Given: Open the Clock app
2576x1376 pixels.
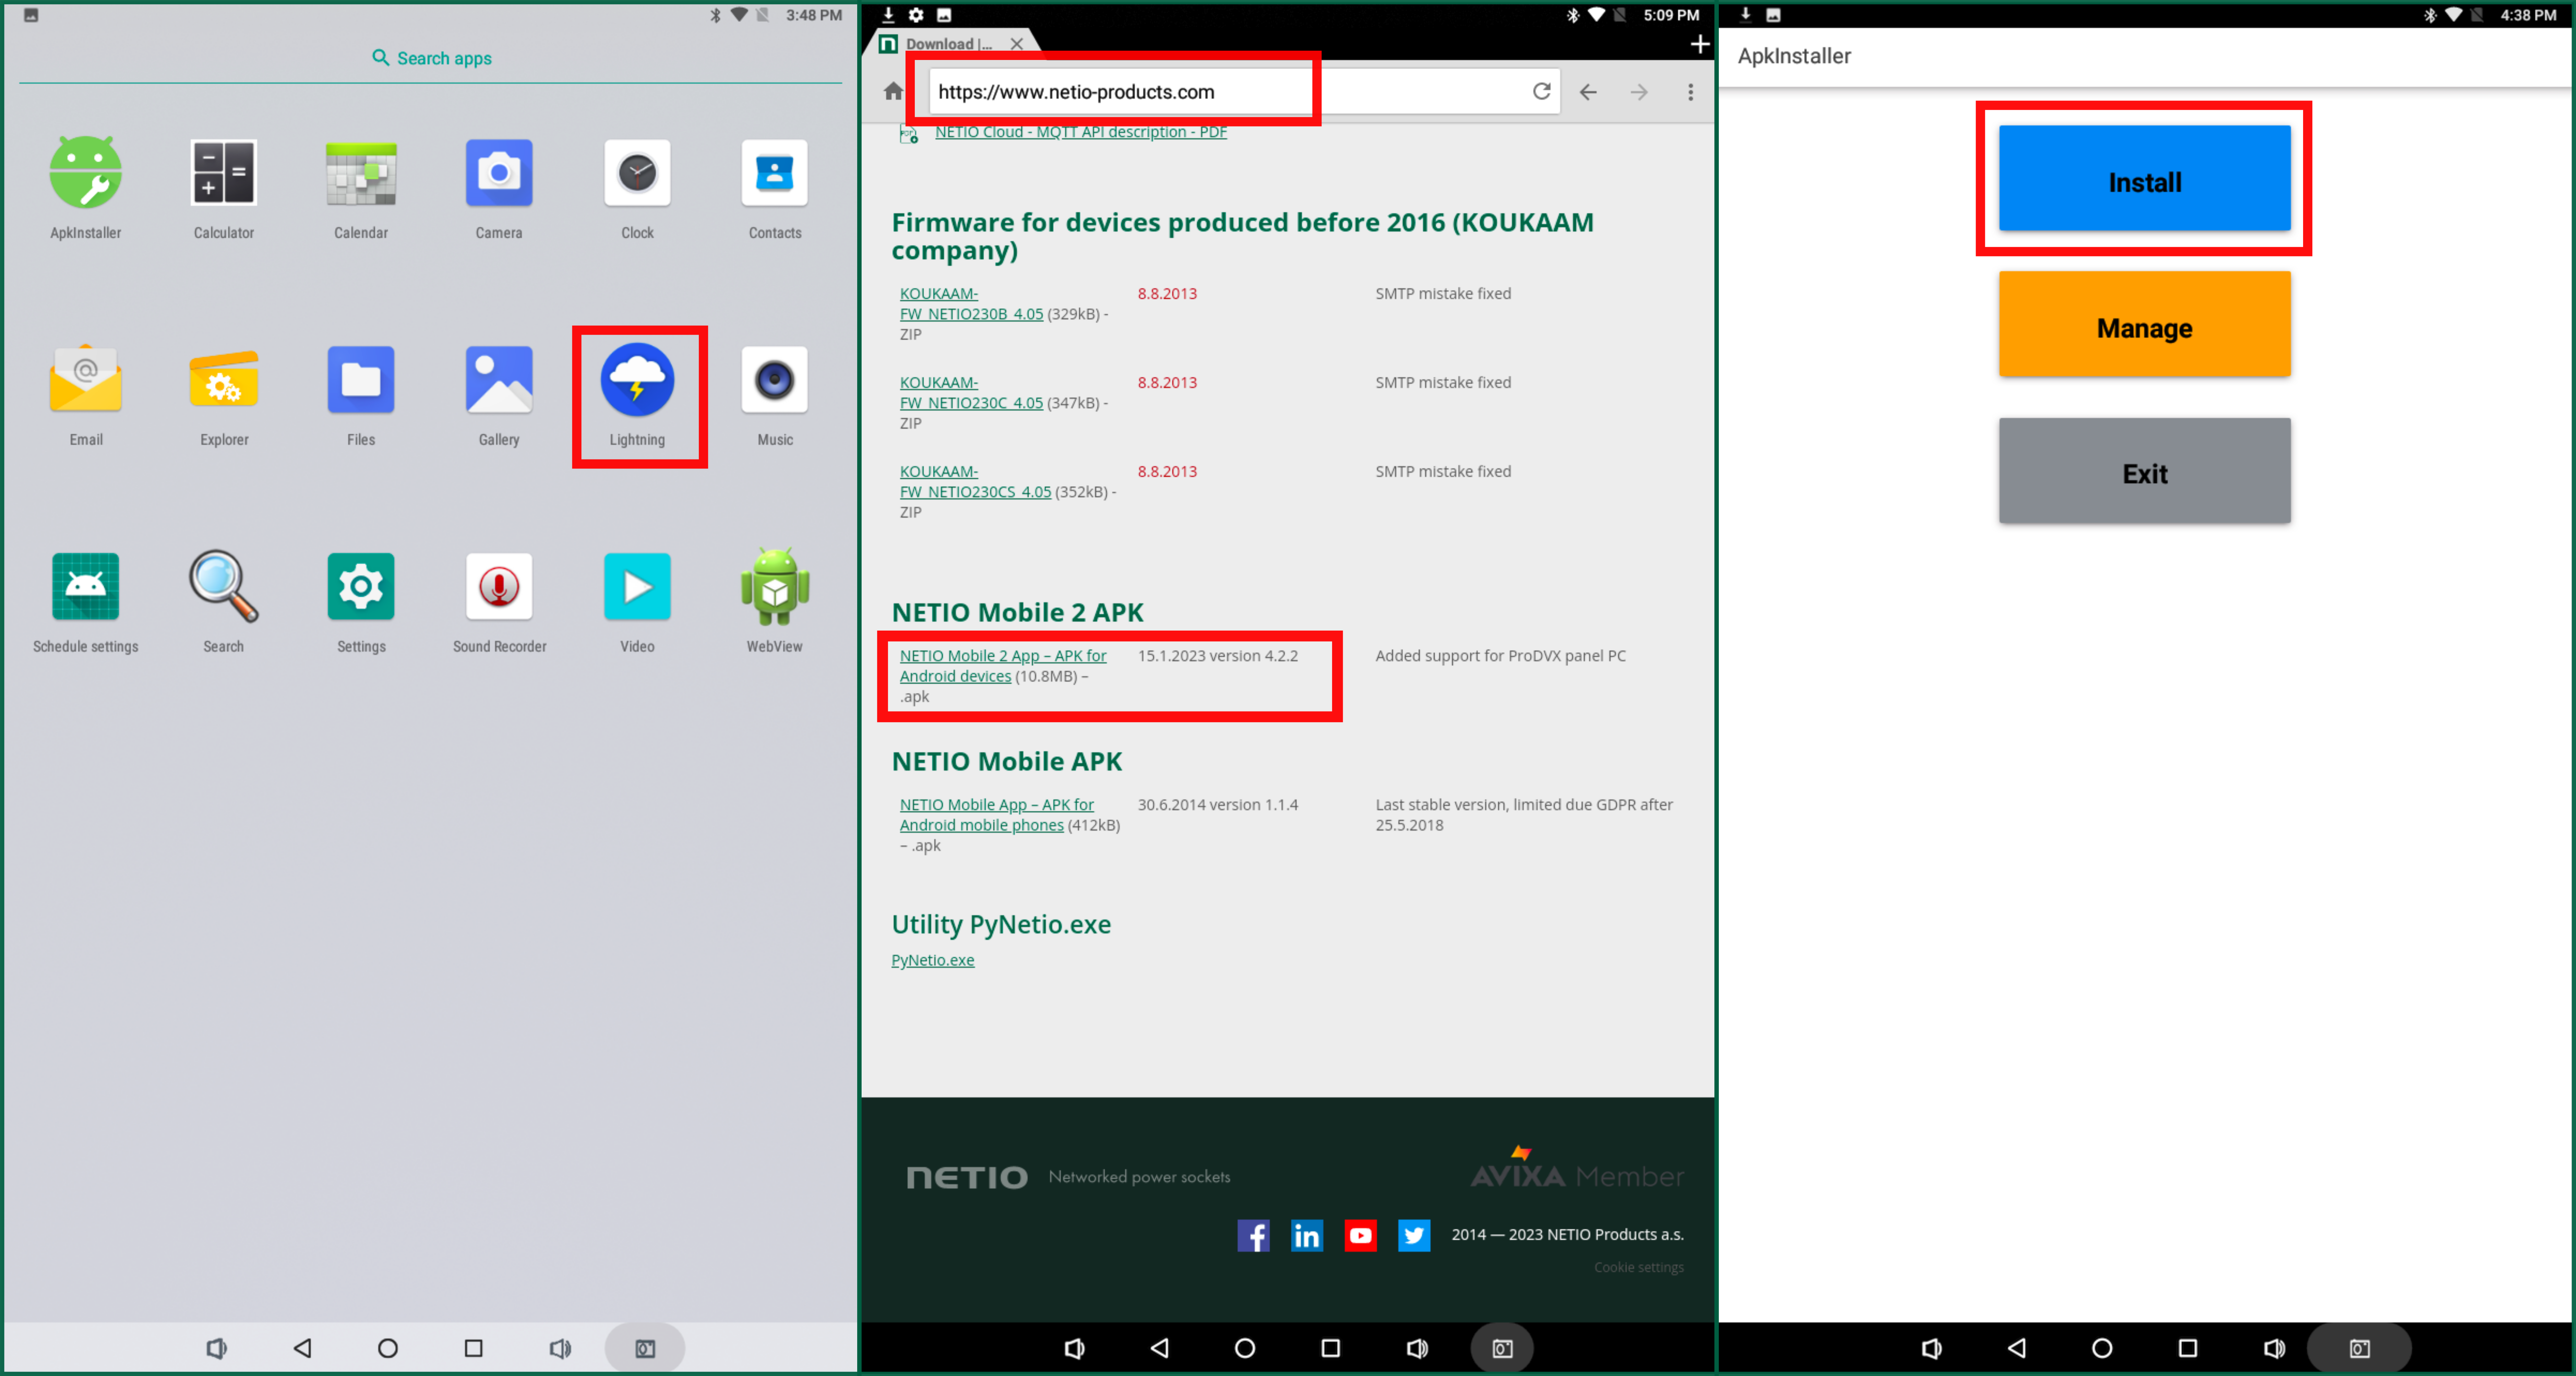Looking at the screenshot, I should coord(637,173).
